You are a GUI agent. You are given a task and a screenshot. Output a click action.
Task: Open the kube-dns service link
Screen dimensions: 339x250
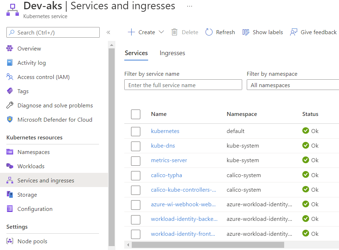point(163,146)
